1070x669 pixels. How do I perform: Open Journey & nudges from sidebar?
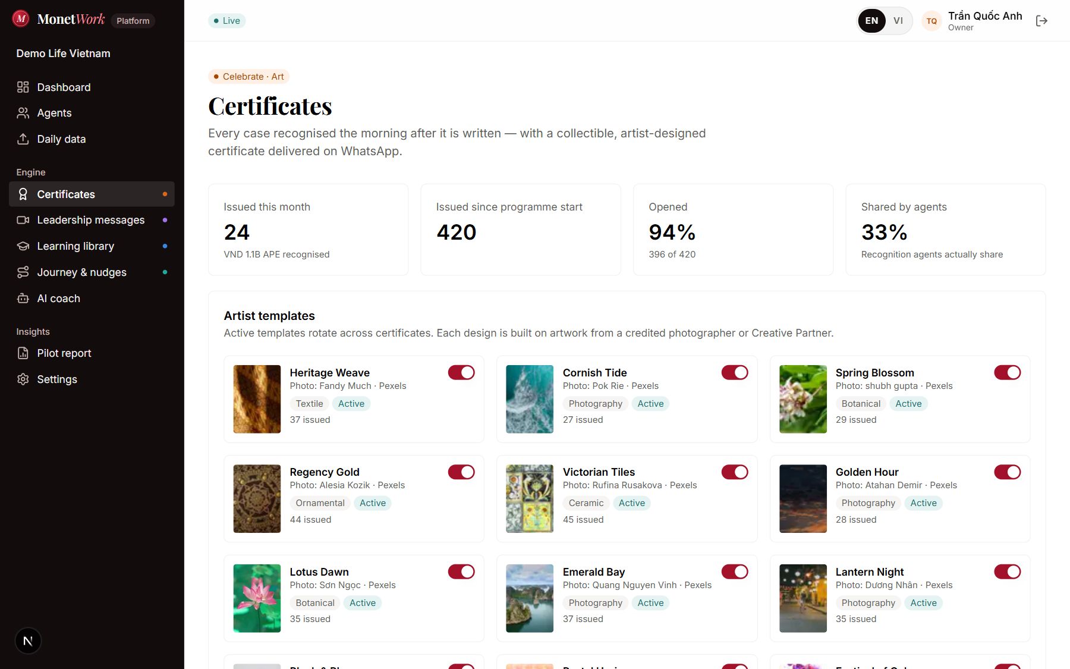tap(92, 272)
